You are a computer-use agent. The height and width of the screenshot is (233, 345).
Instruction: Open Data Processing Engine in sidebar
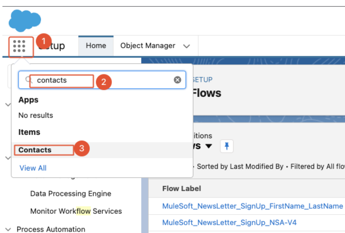coord(70,194)
